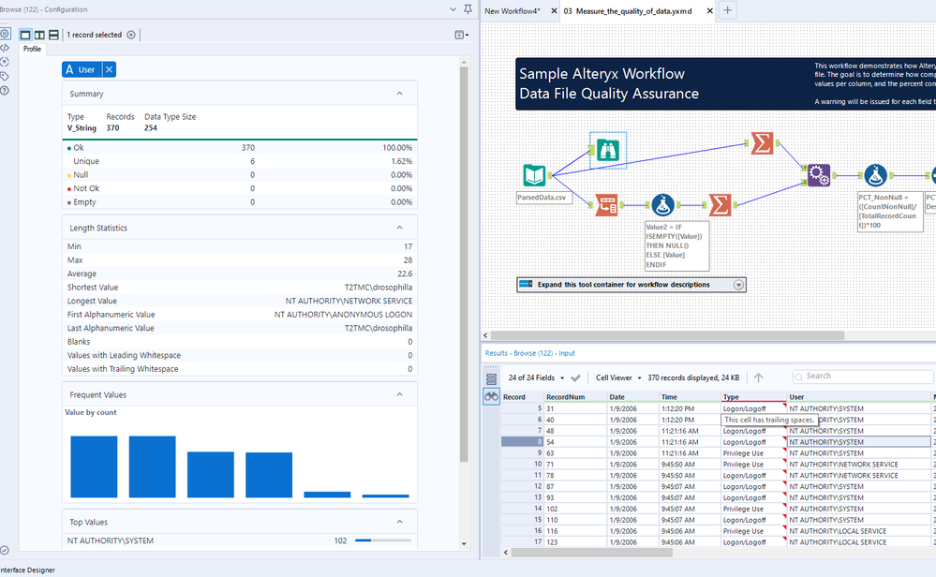Click the ParsedData.csv Input Data tool
This screenshot has width=936, height=577.
[535, 175]
